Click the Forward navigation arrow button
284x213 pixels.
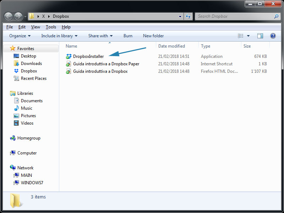click(x=18, y=16)
